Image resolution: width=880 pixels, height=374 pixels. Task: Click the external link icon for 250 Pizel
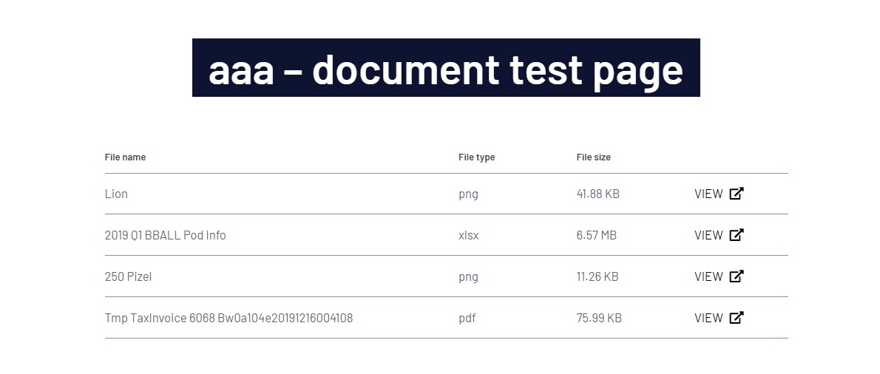737,276
